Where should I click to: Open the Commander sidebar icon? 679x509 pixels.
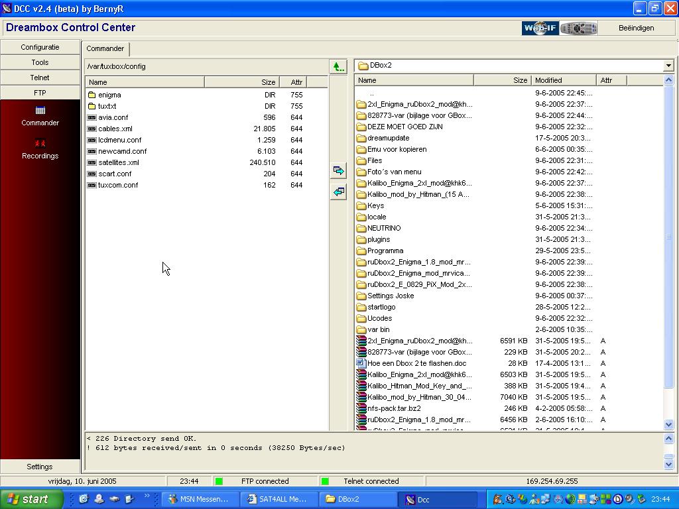(40, 111)
